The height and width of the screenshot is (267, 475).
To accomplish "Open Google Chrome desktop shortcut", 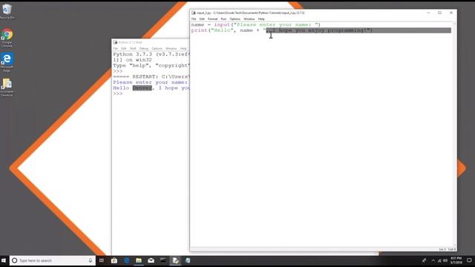I will click(x=7, y=38).
